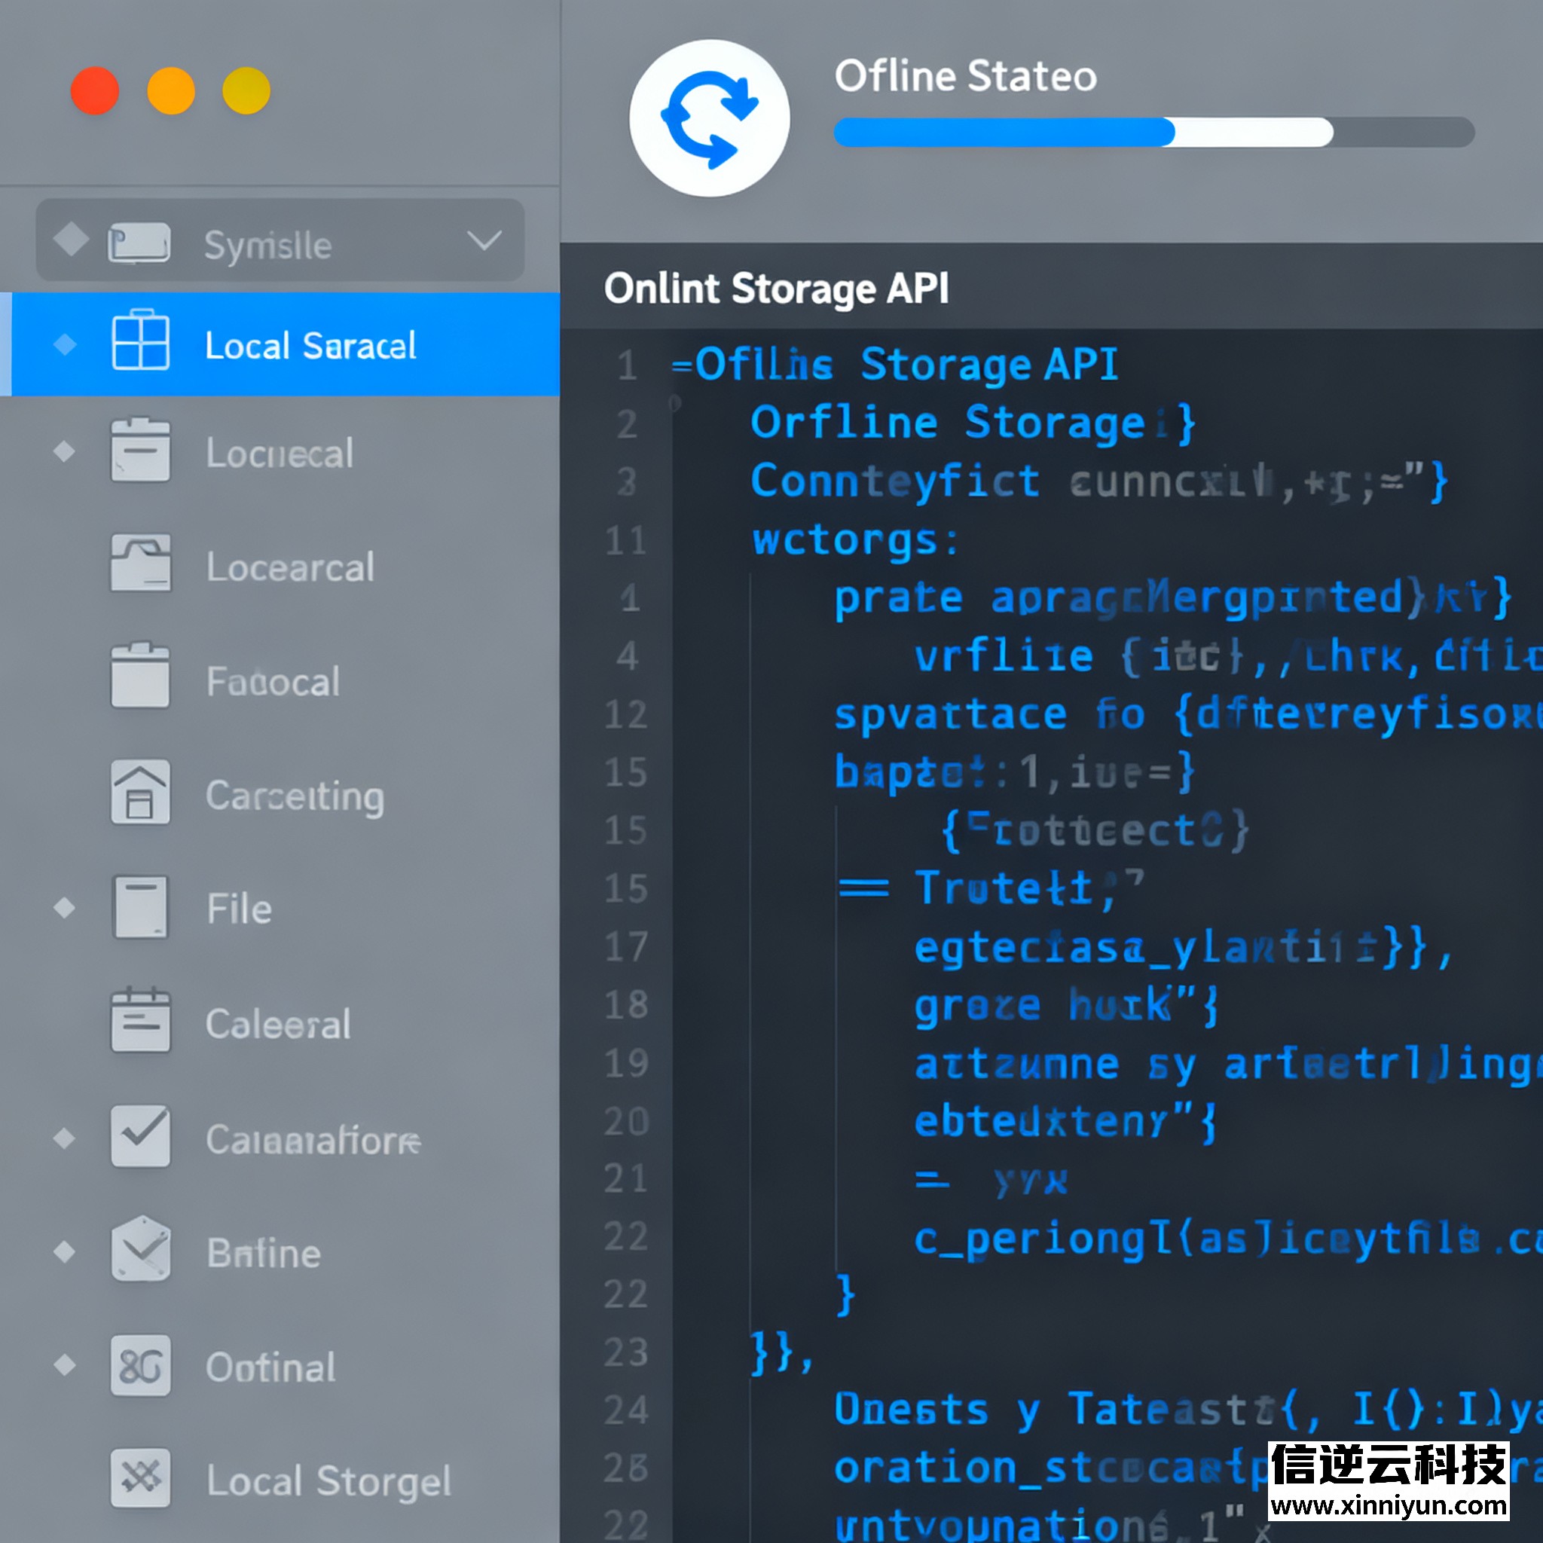Select the File document icon
This screenshot has width=1543, height=1543.
(x=141, y=907)
